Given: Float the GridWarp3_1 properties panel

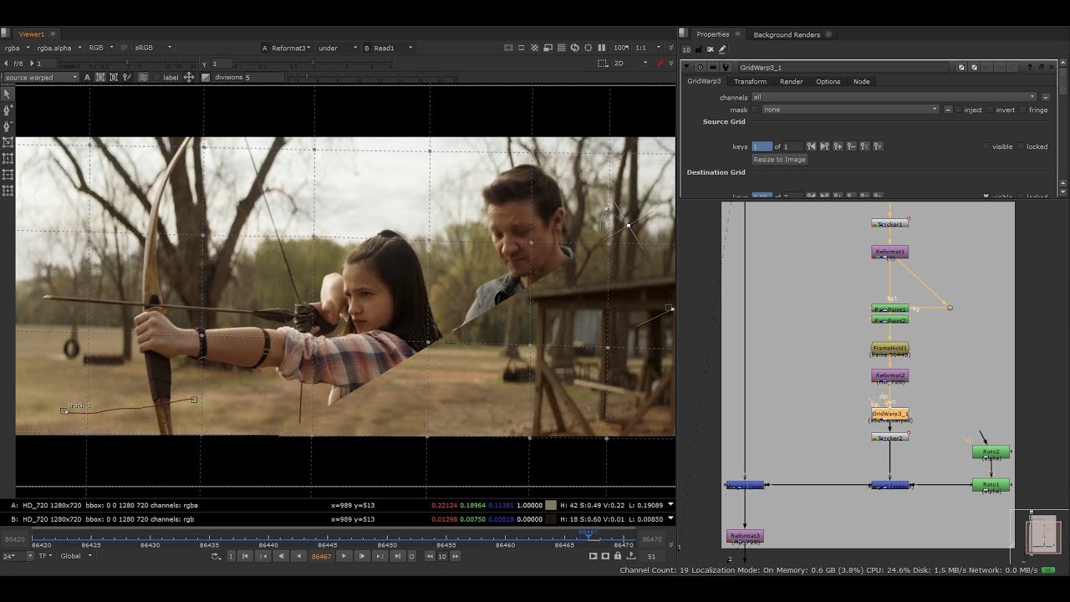Looking at the screenshot, I should pos(1041,67).
